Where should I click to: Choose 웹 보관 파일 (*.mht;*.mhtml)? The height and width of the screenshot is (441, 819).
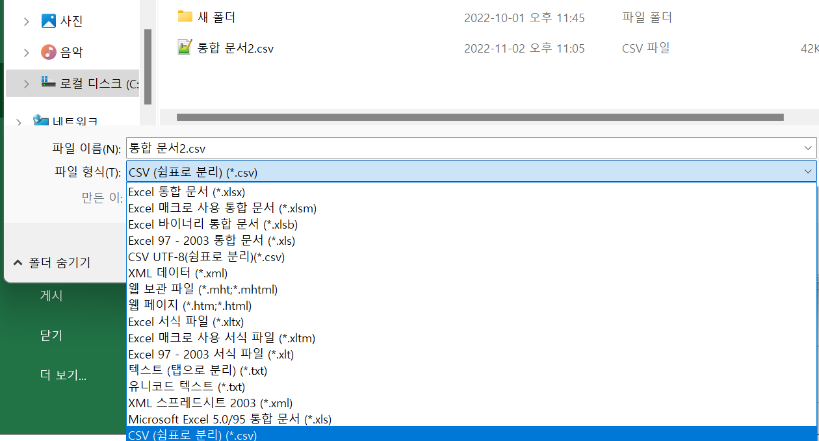click(x=471, y=289)
